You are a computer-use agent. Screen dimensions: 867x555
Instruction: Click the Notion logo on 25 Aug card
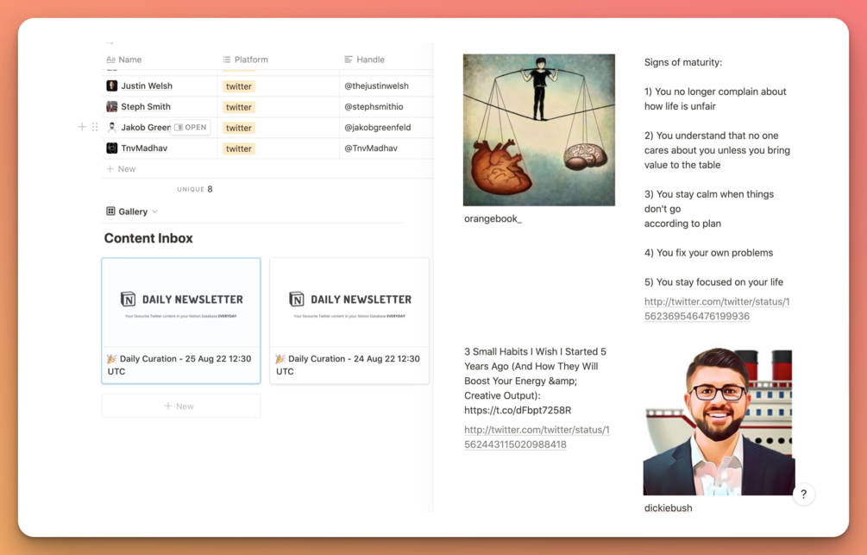click(x=129, y=299)
